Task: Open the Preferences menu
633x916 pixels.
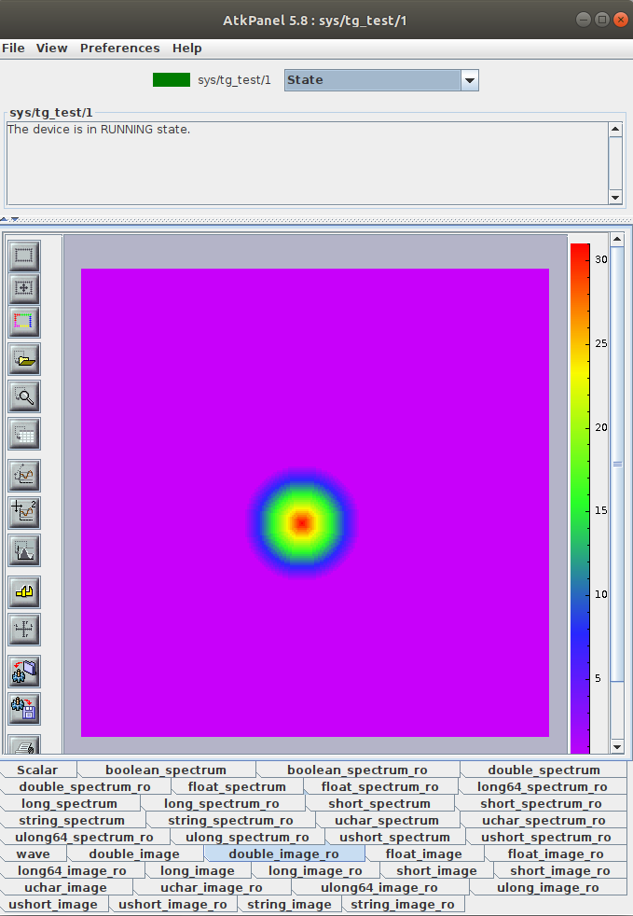Action: (119, 48)
